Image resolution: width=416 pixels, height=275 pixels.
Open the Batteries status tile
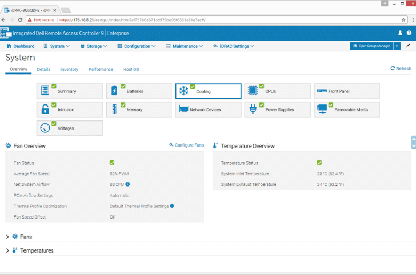tap(139, 91)
